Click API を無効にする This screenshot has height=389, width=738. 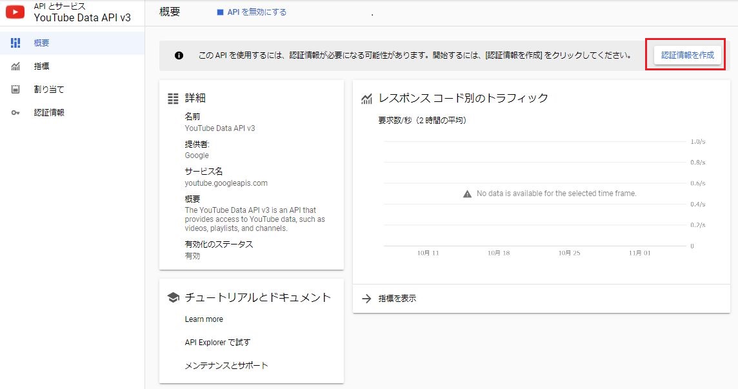(x=257, y=12)
